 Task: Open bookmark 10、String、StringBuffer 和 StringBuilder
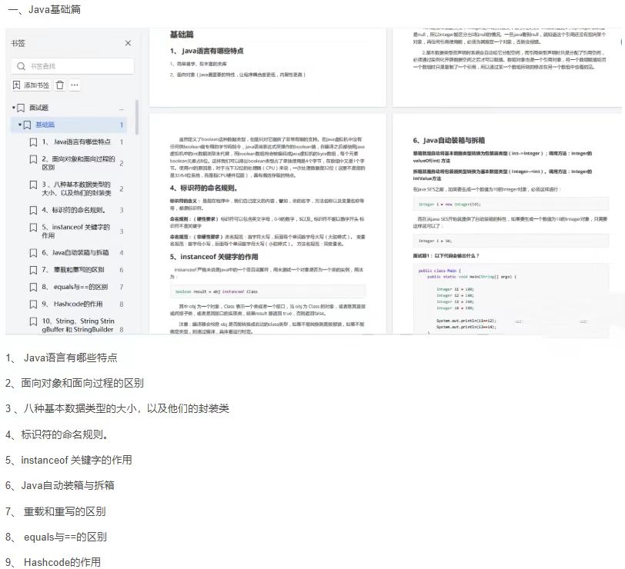79,325
